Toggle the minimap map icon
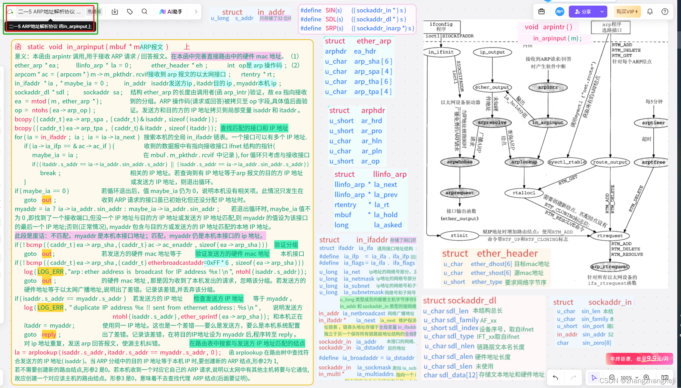681x388 pixels. click(665, 378)
